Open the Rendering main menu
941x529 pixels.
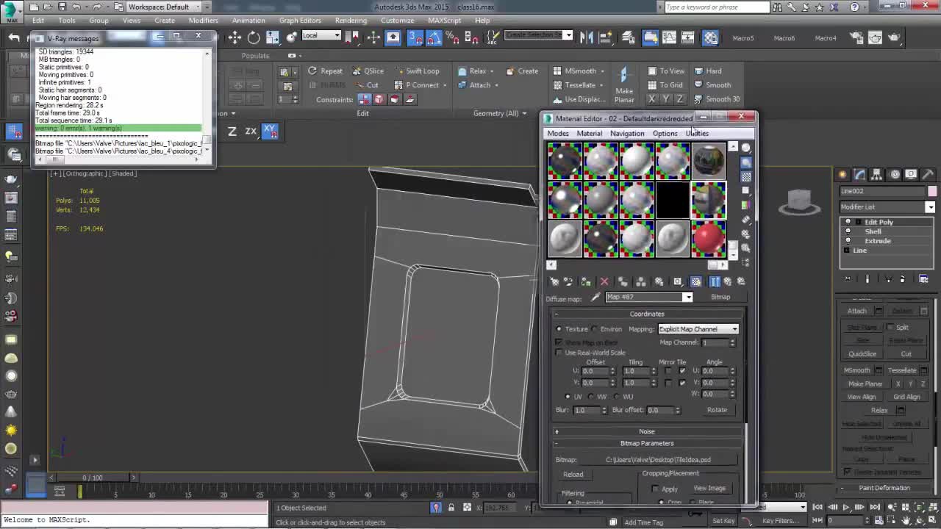coord(351,21)
